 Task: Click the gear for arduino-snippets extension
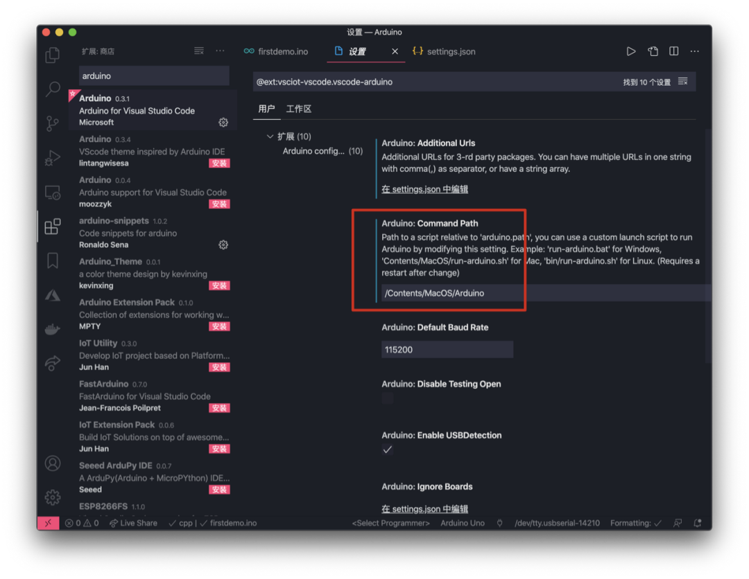(x=223, y=244)
